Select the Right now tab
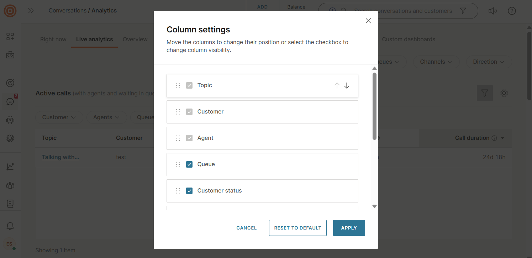The height and width of the screenshot is (258, 532). pos(53,39)
